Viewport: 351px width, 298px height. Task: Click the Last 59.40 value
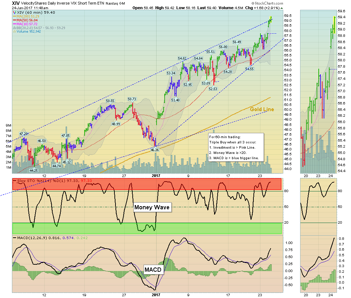207,8
